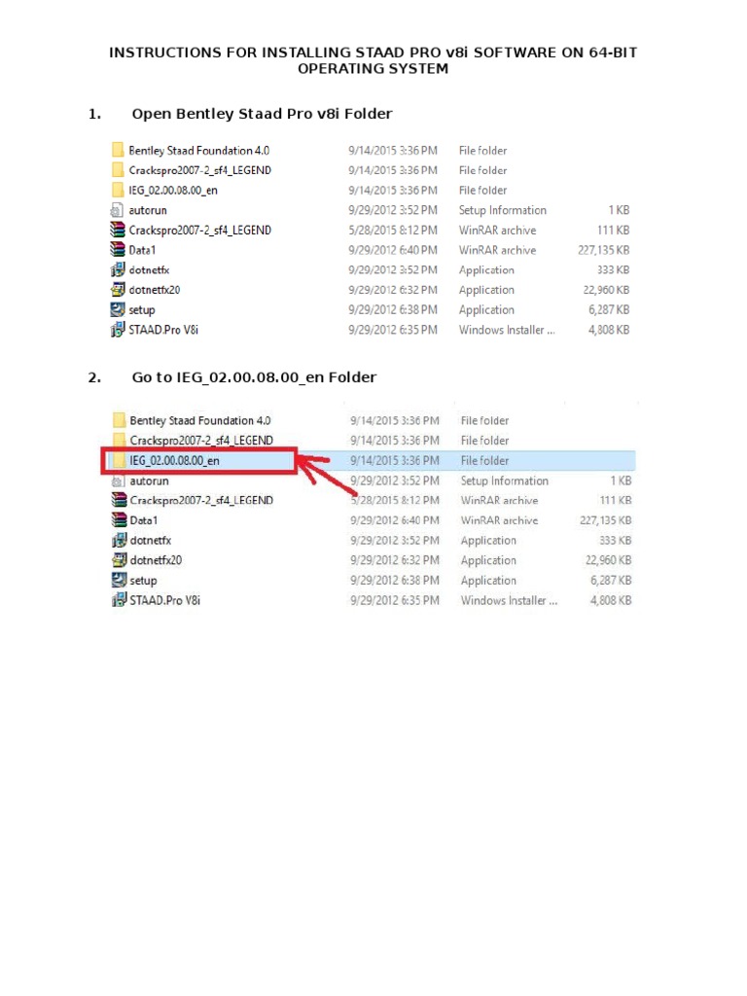Image resolution: width=747 pixels, height=996 pixels.
Task: Click the Data1 WinRAR archive icon in step 2 list
Action: [119, 520]
